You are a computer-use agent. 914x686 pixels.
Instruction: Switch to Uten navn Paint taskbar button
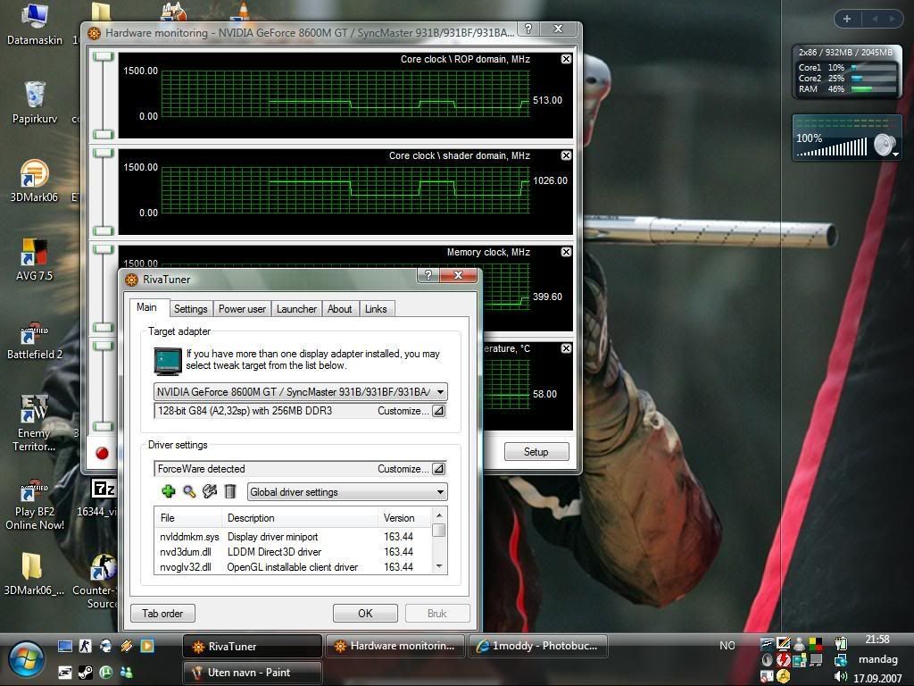[253, 672]
